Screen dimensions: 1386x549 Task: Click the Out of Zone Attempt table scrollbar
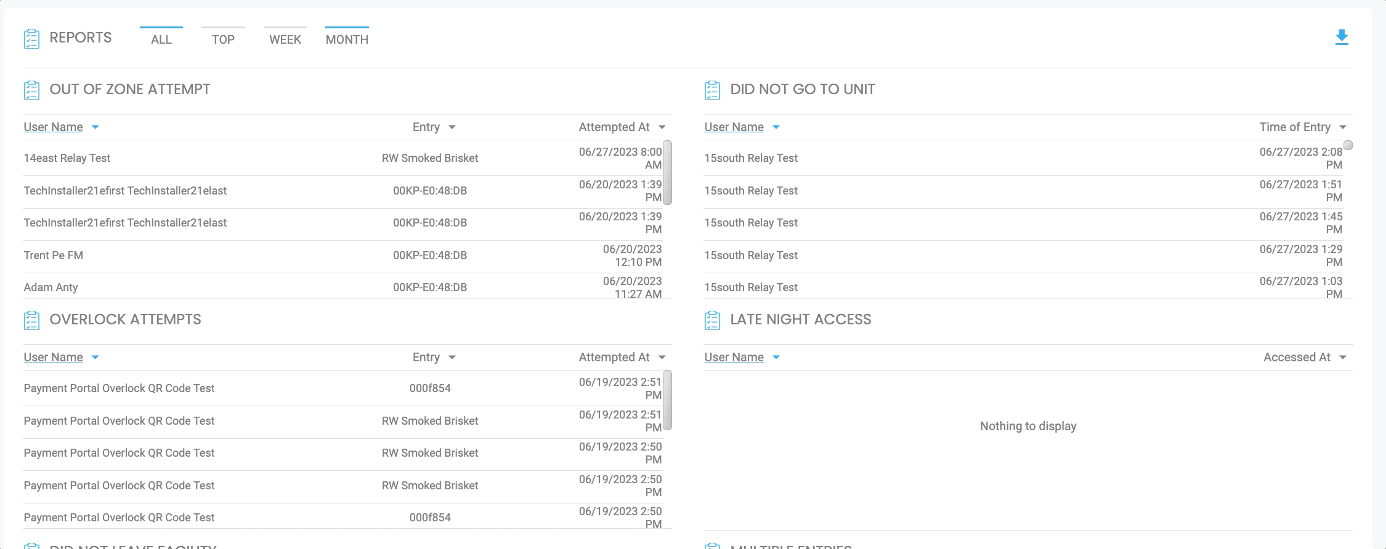667,172
